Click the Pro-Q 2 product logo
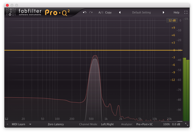Screen dimensions: 194x133 [x=57, y=13]
